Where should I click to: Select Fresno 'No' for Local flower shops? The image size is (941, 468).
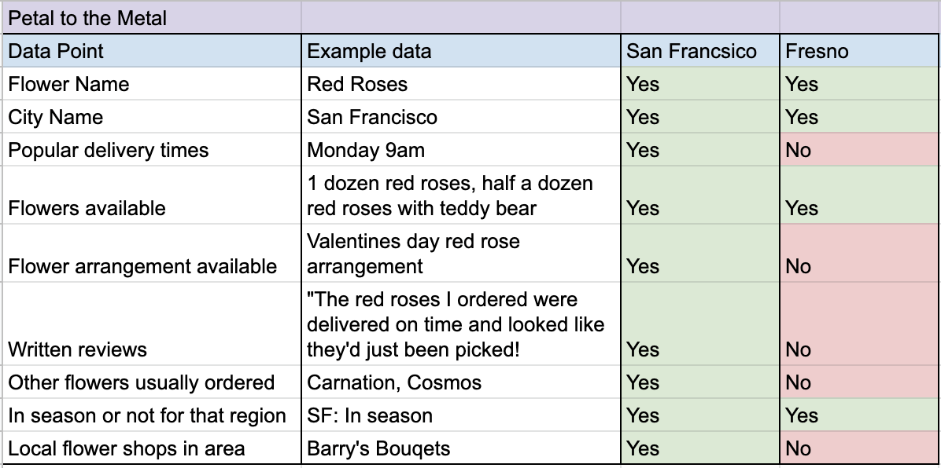pos(859,448)
